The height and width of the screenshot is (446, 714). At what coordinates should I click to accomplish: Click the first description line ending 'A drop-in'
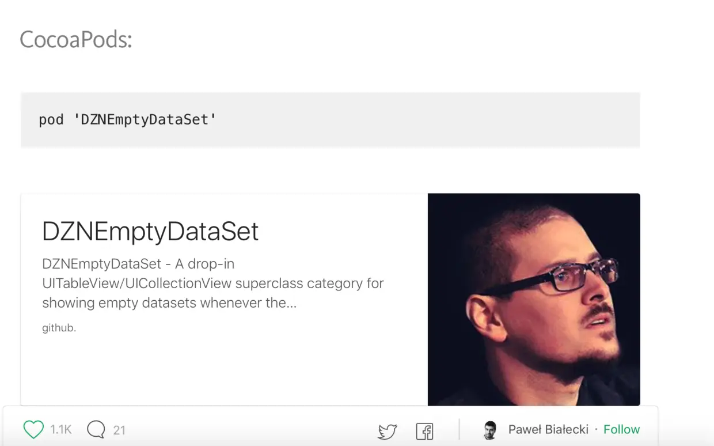pyautogui.click(x=138, y=264)
